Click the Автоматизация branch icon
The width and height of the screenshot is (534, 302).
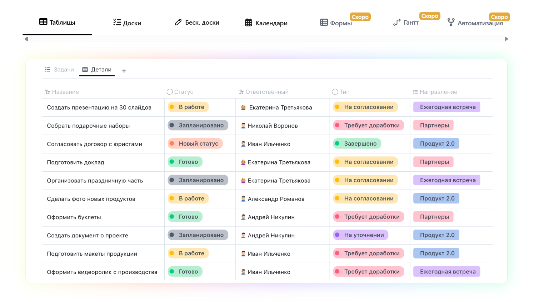451,22
